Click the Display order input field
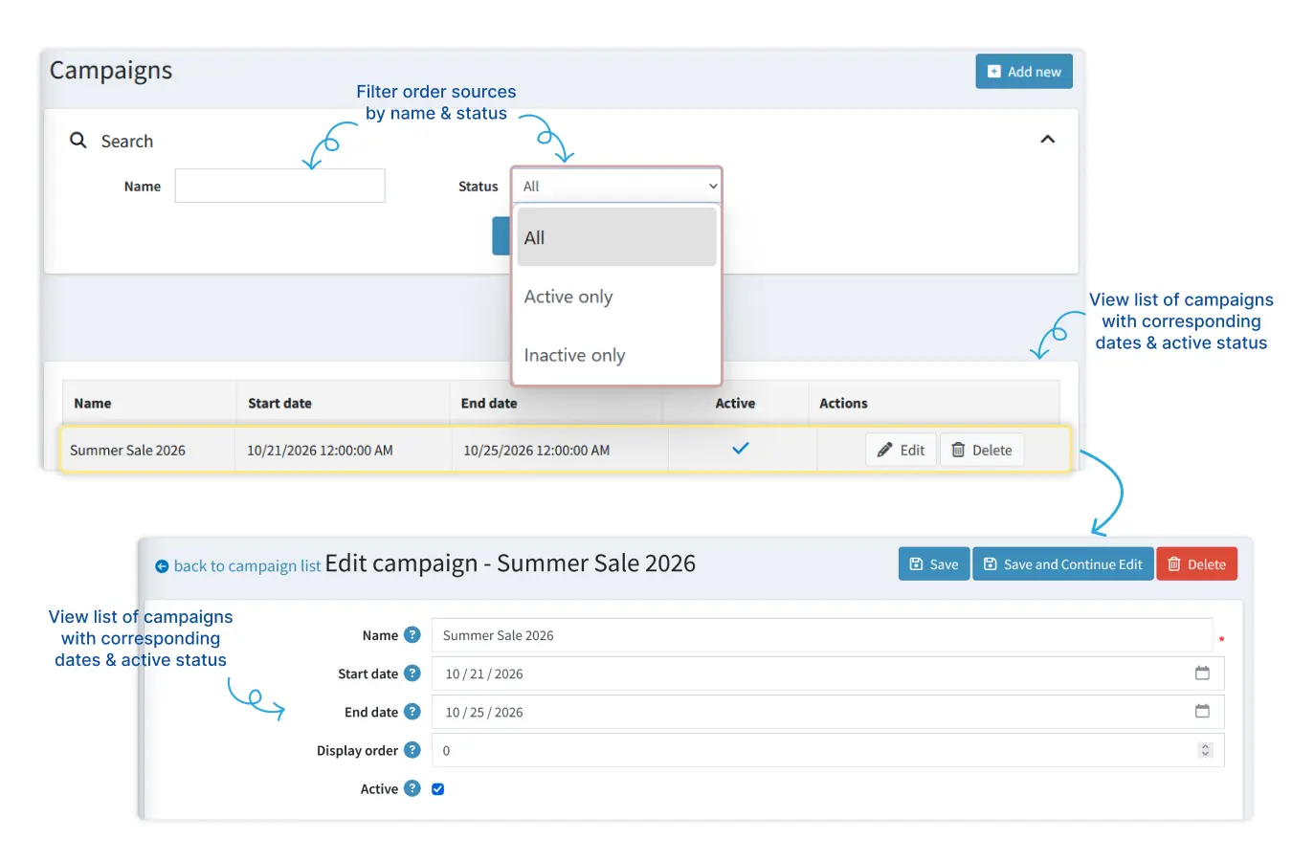 (x=828, y=750)
